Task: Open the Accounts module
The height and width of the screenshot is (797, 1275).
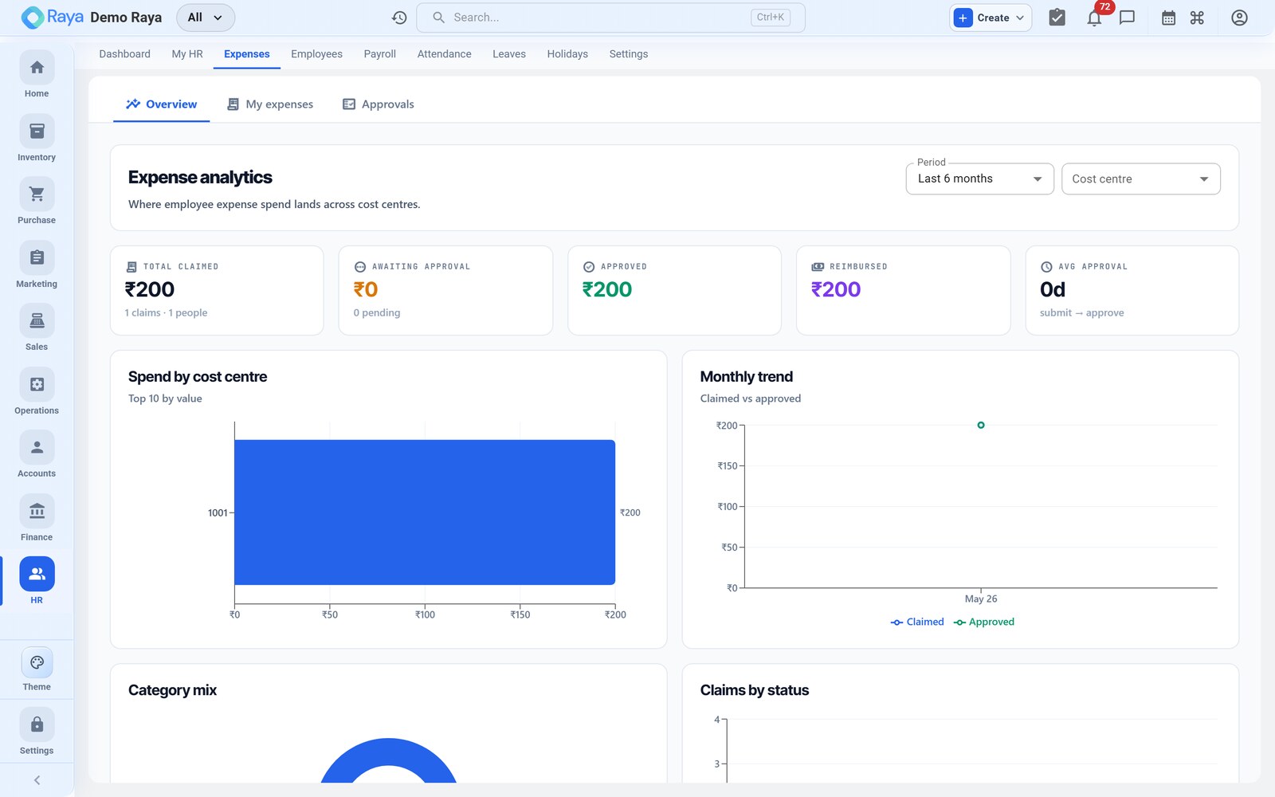Action: click(x=37, y=455)
